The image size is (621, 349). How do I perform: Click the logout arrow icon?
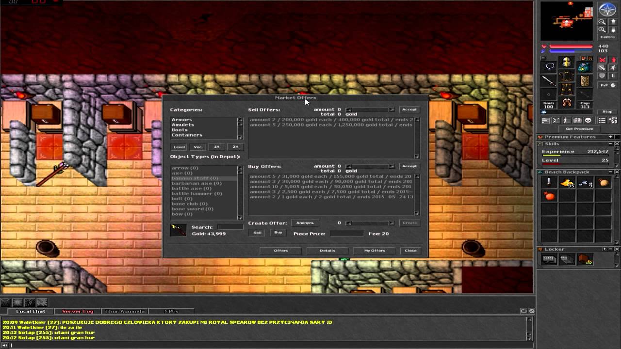pyautogui.click(x=613, y=120)
